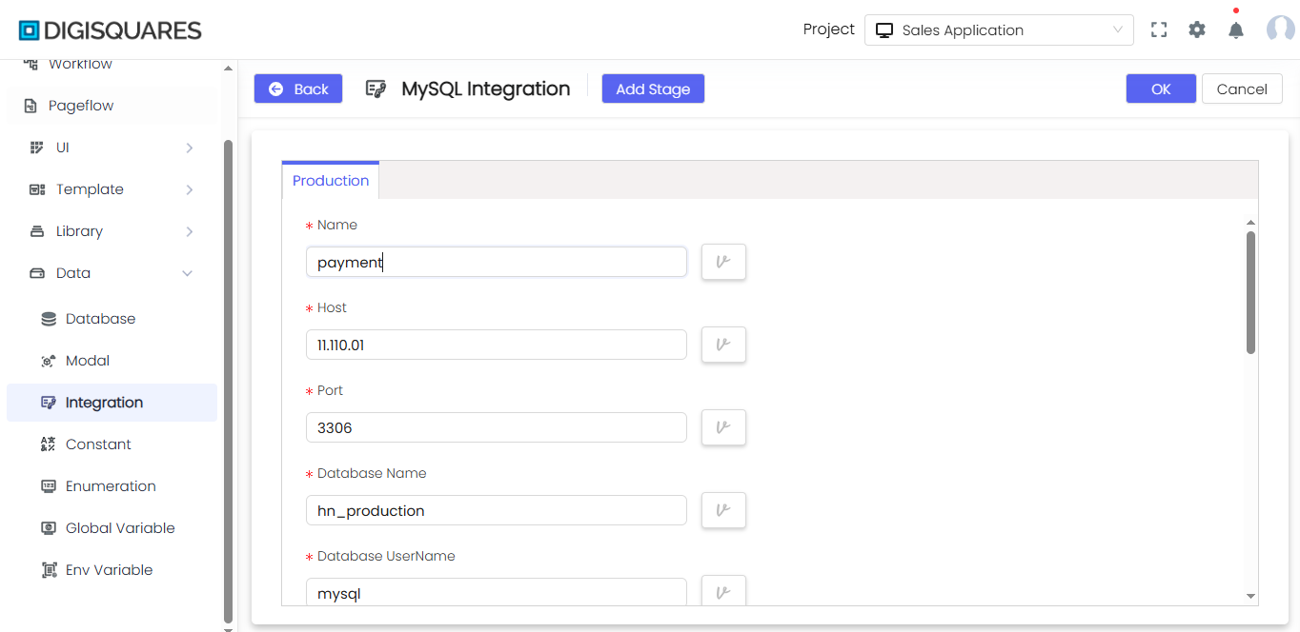
Task: Select the Production stage tab
Action: [x=331, y=181]
